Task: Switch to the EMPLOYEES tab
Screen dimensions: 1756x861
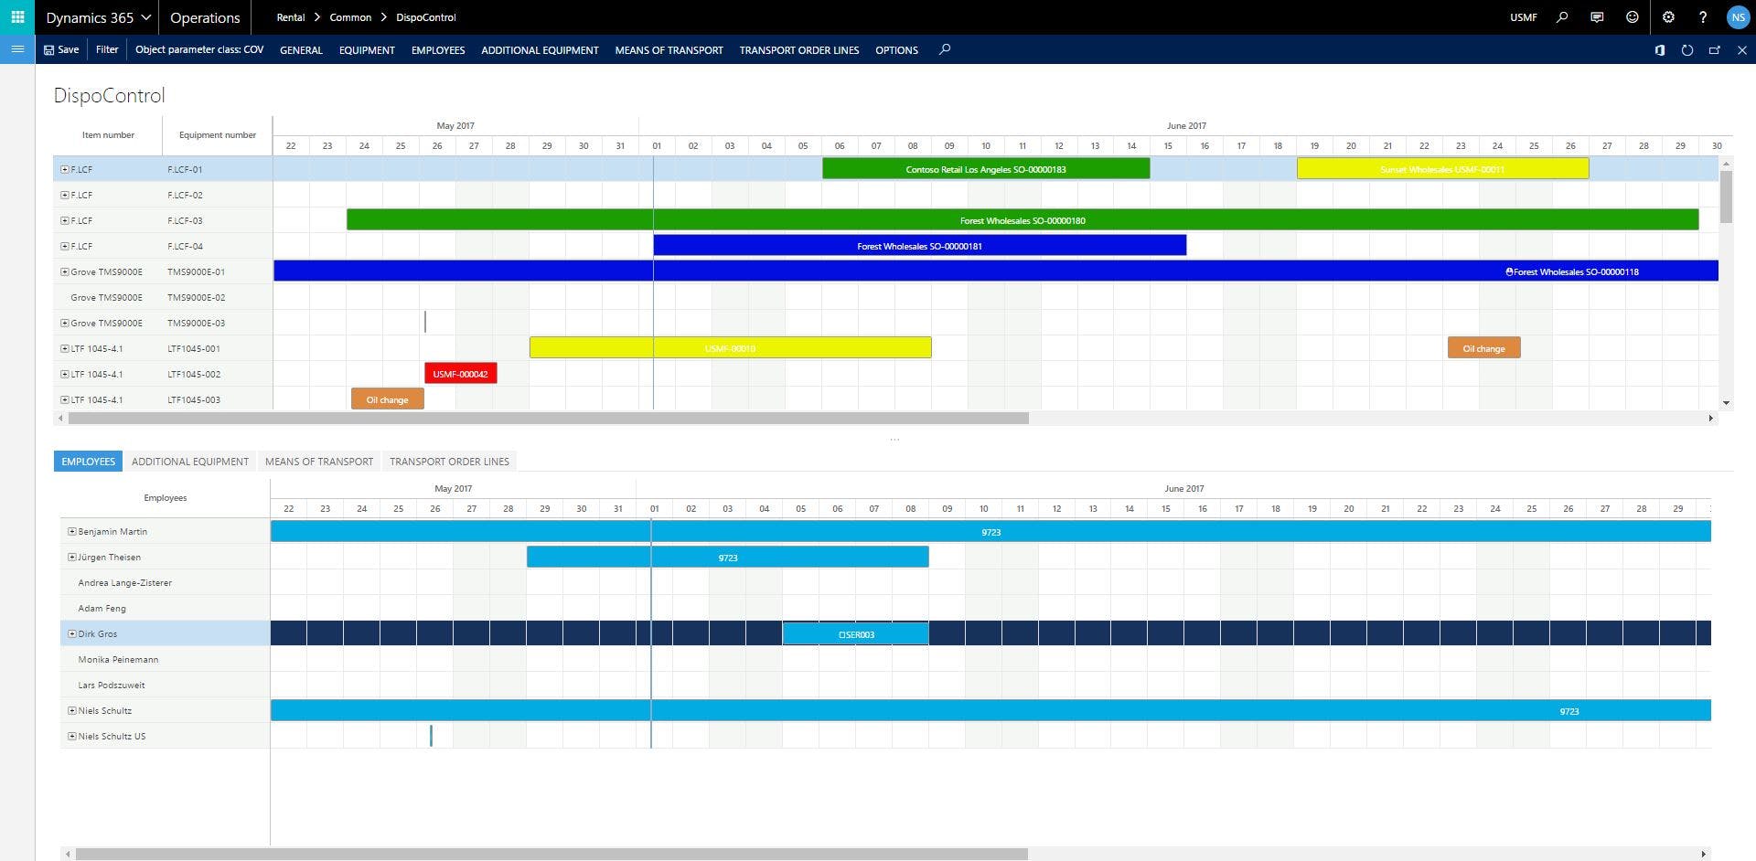Action: tap(88, 462)
